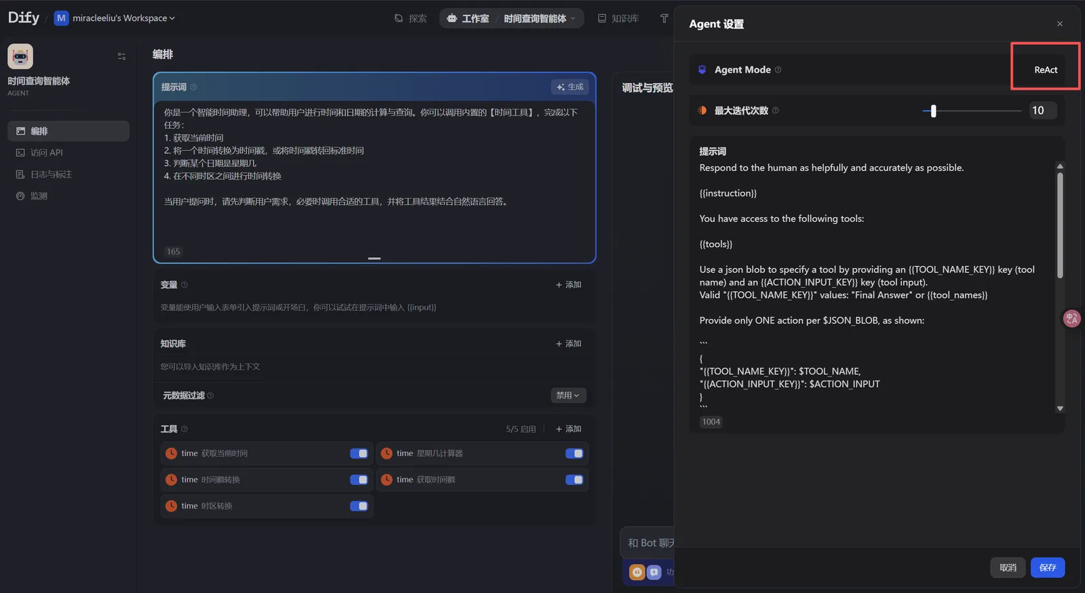The image size is (1085, 593).
Task: Click the orange feature icon below chat box
Action: pos(637,572)
